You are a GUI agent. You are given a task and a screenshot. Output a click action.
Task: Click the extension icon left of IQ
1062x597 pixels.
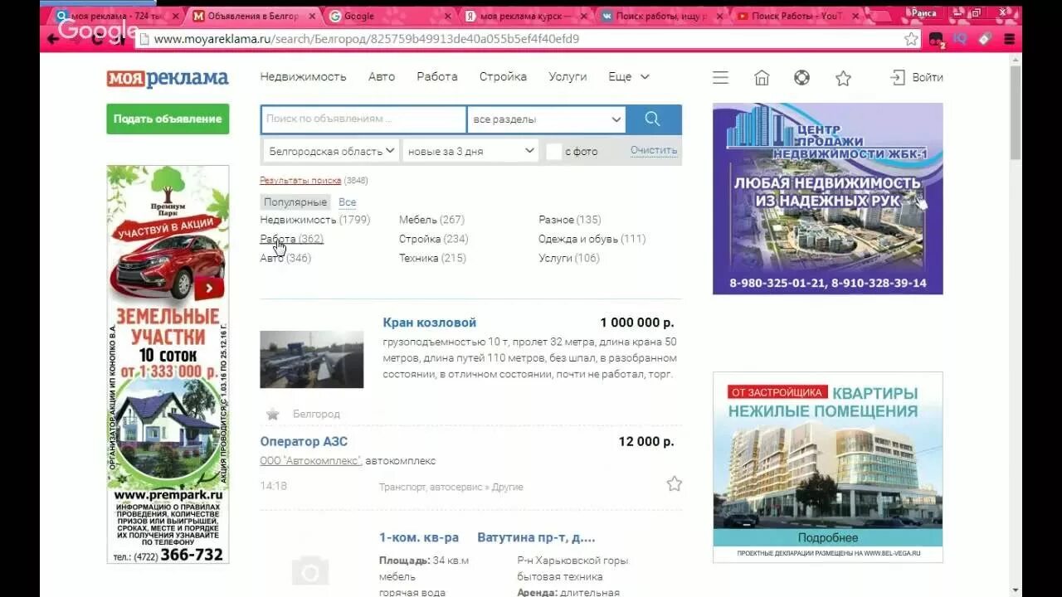tap(936, 39)
